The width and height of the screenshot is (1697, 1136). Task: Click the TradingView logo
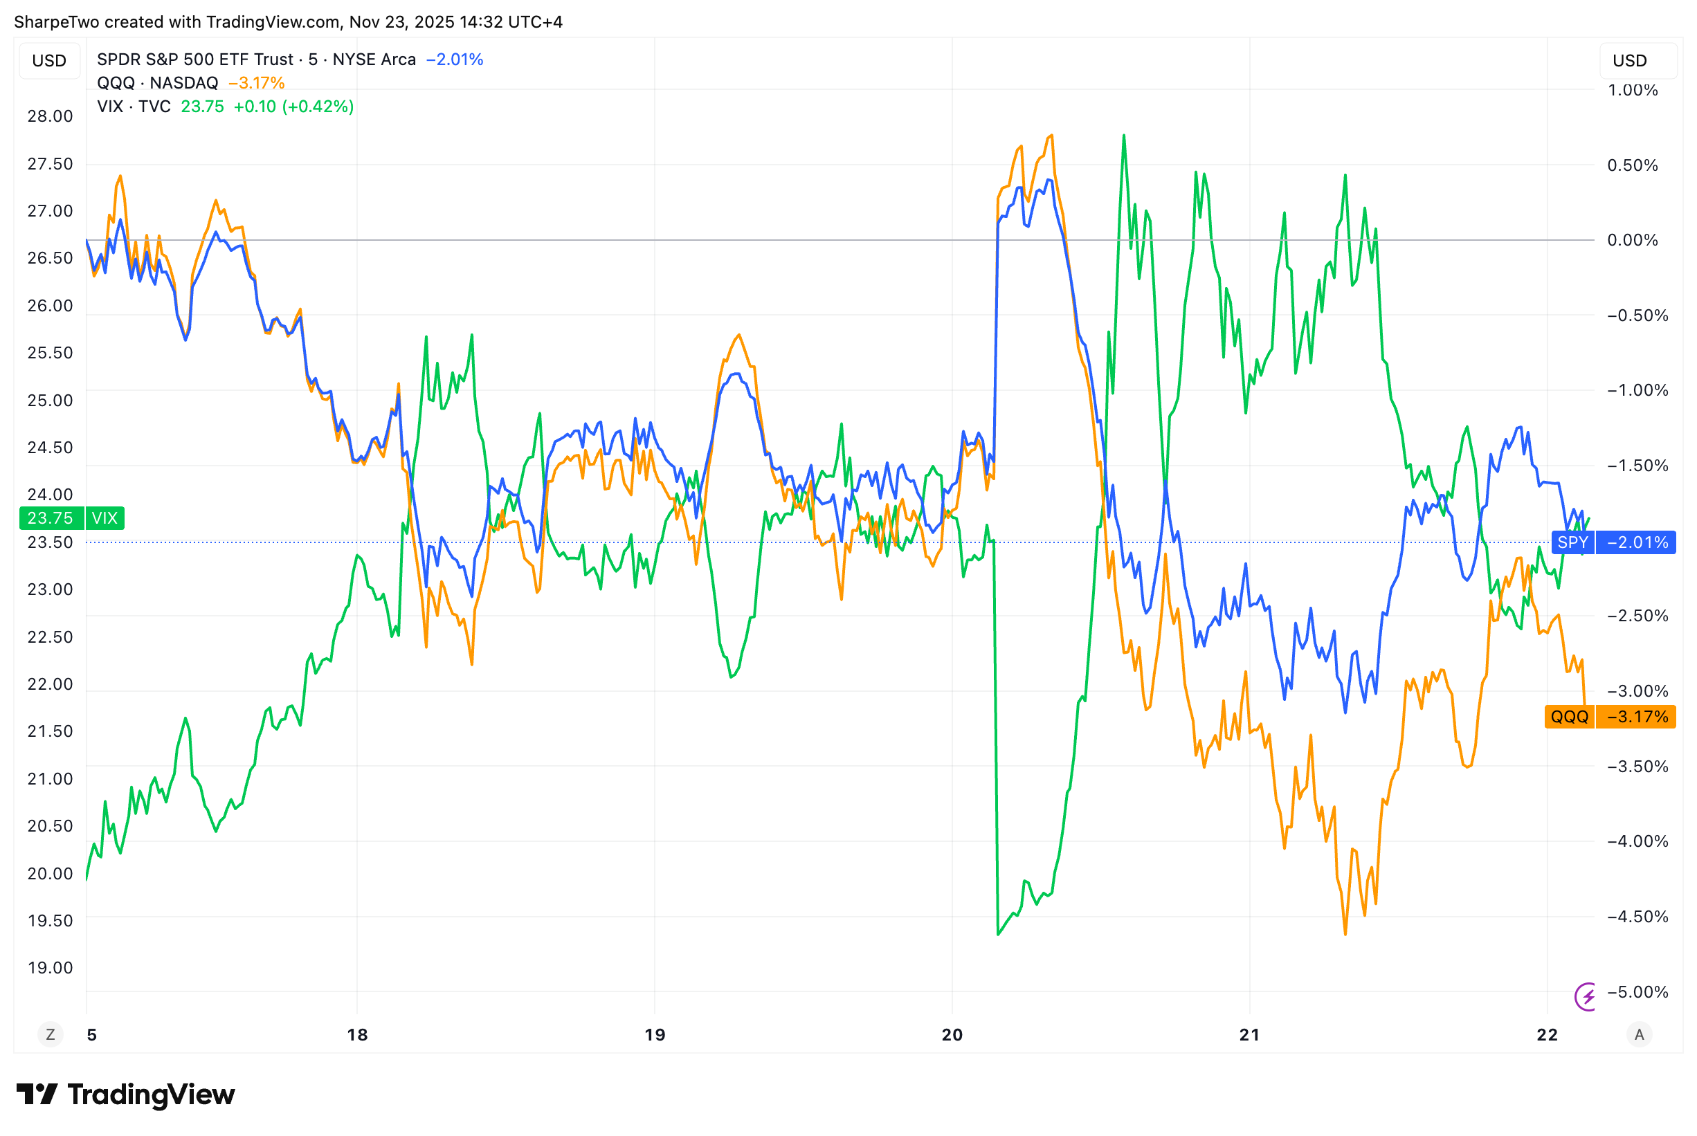click(x=126, y=1094)
